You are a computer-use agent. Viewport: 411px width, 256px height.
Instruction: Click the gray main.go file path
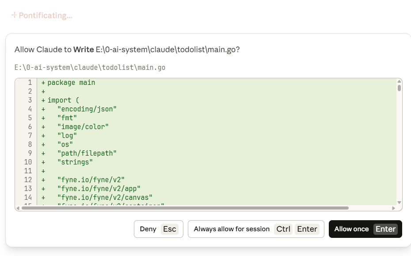90,68
